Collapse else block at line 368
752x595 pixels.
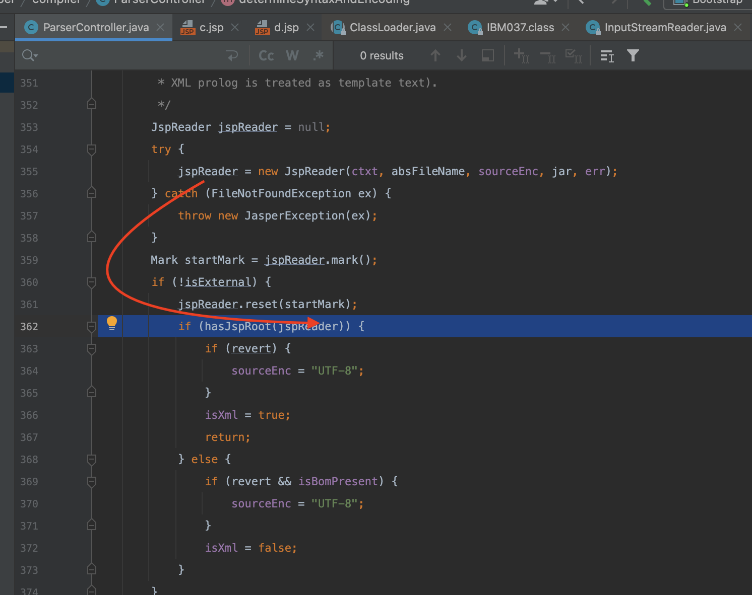point(92,459)
